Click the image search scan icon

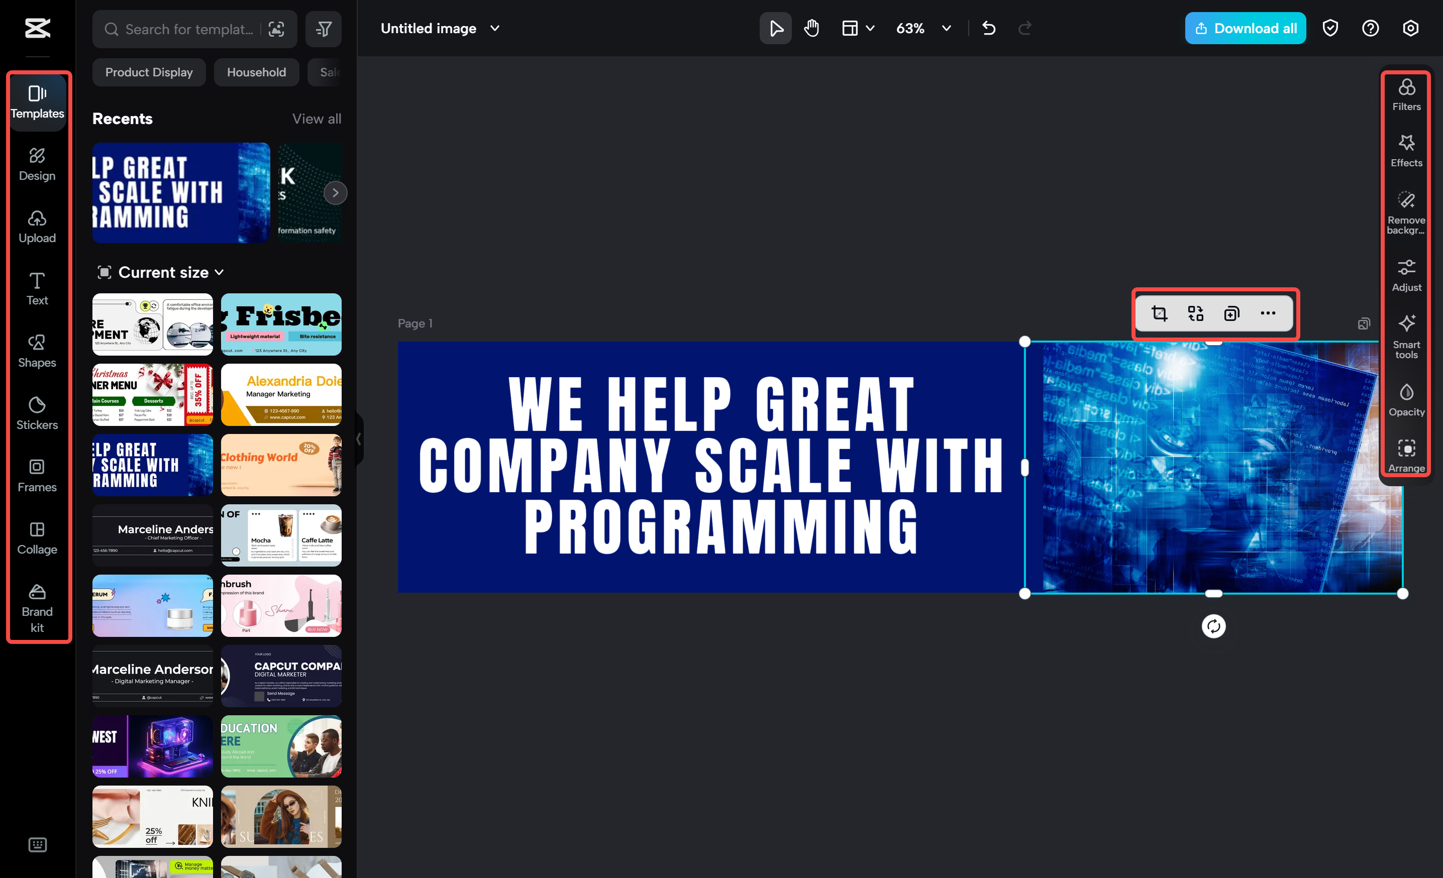(276, 29)
